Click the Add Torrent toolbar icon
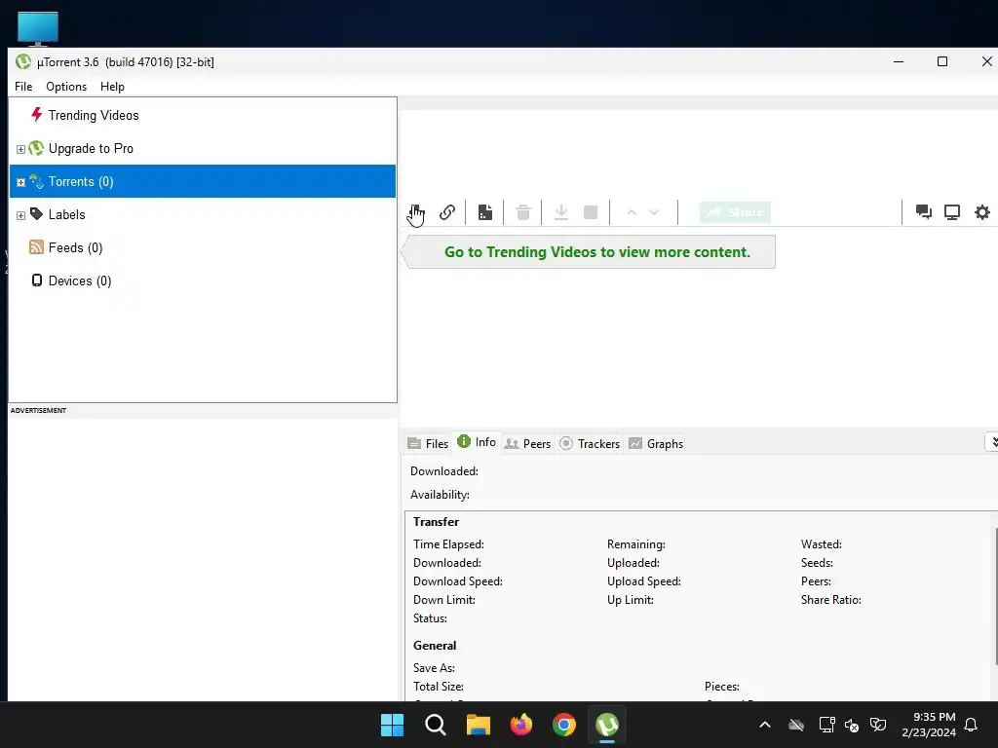 click(x=416, y=212)
